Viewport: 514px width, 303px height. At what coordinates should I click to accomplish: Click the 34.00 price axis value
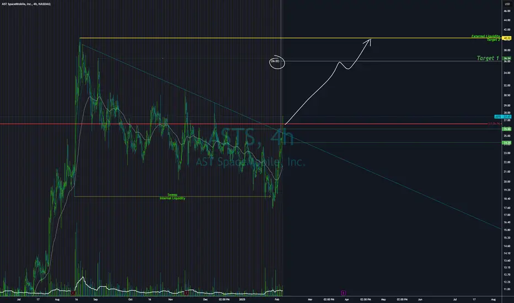tap(507, 73)
